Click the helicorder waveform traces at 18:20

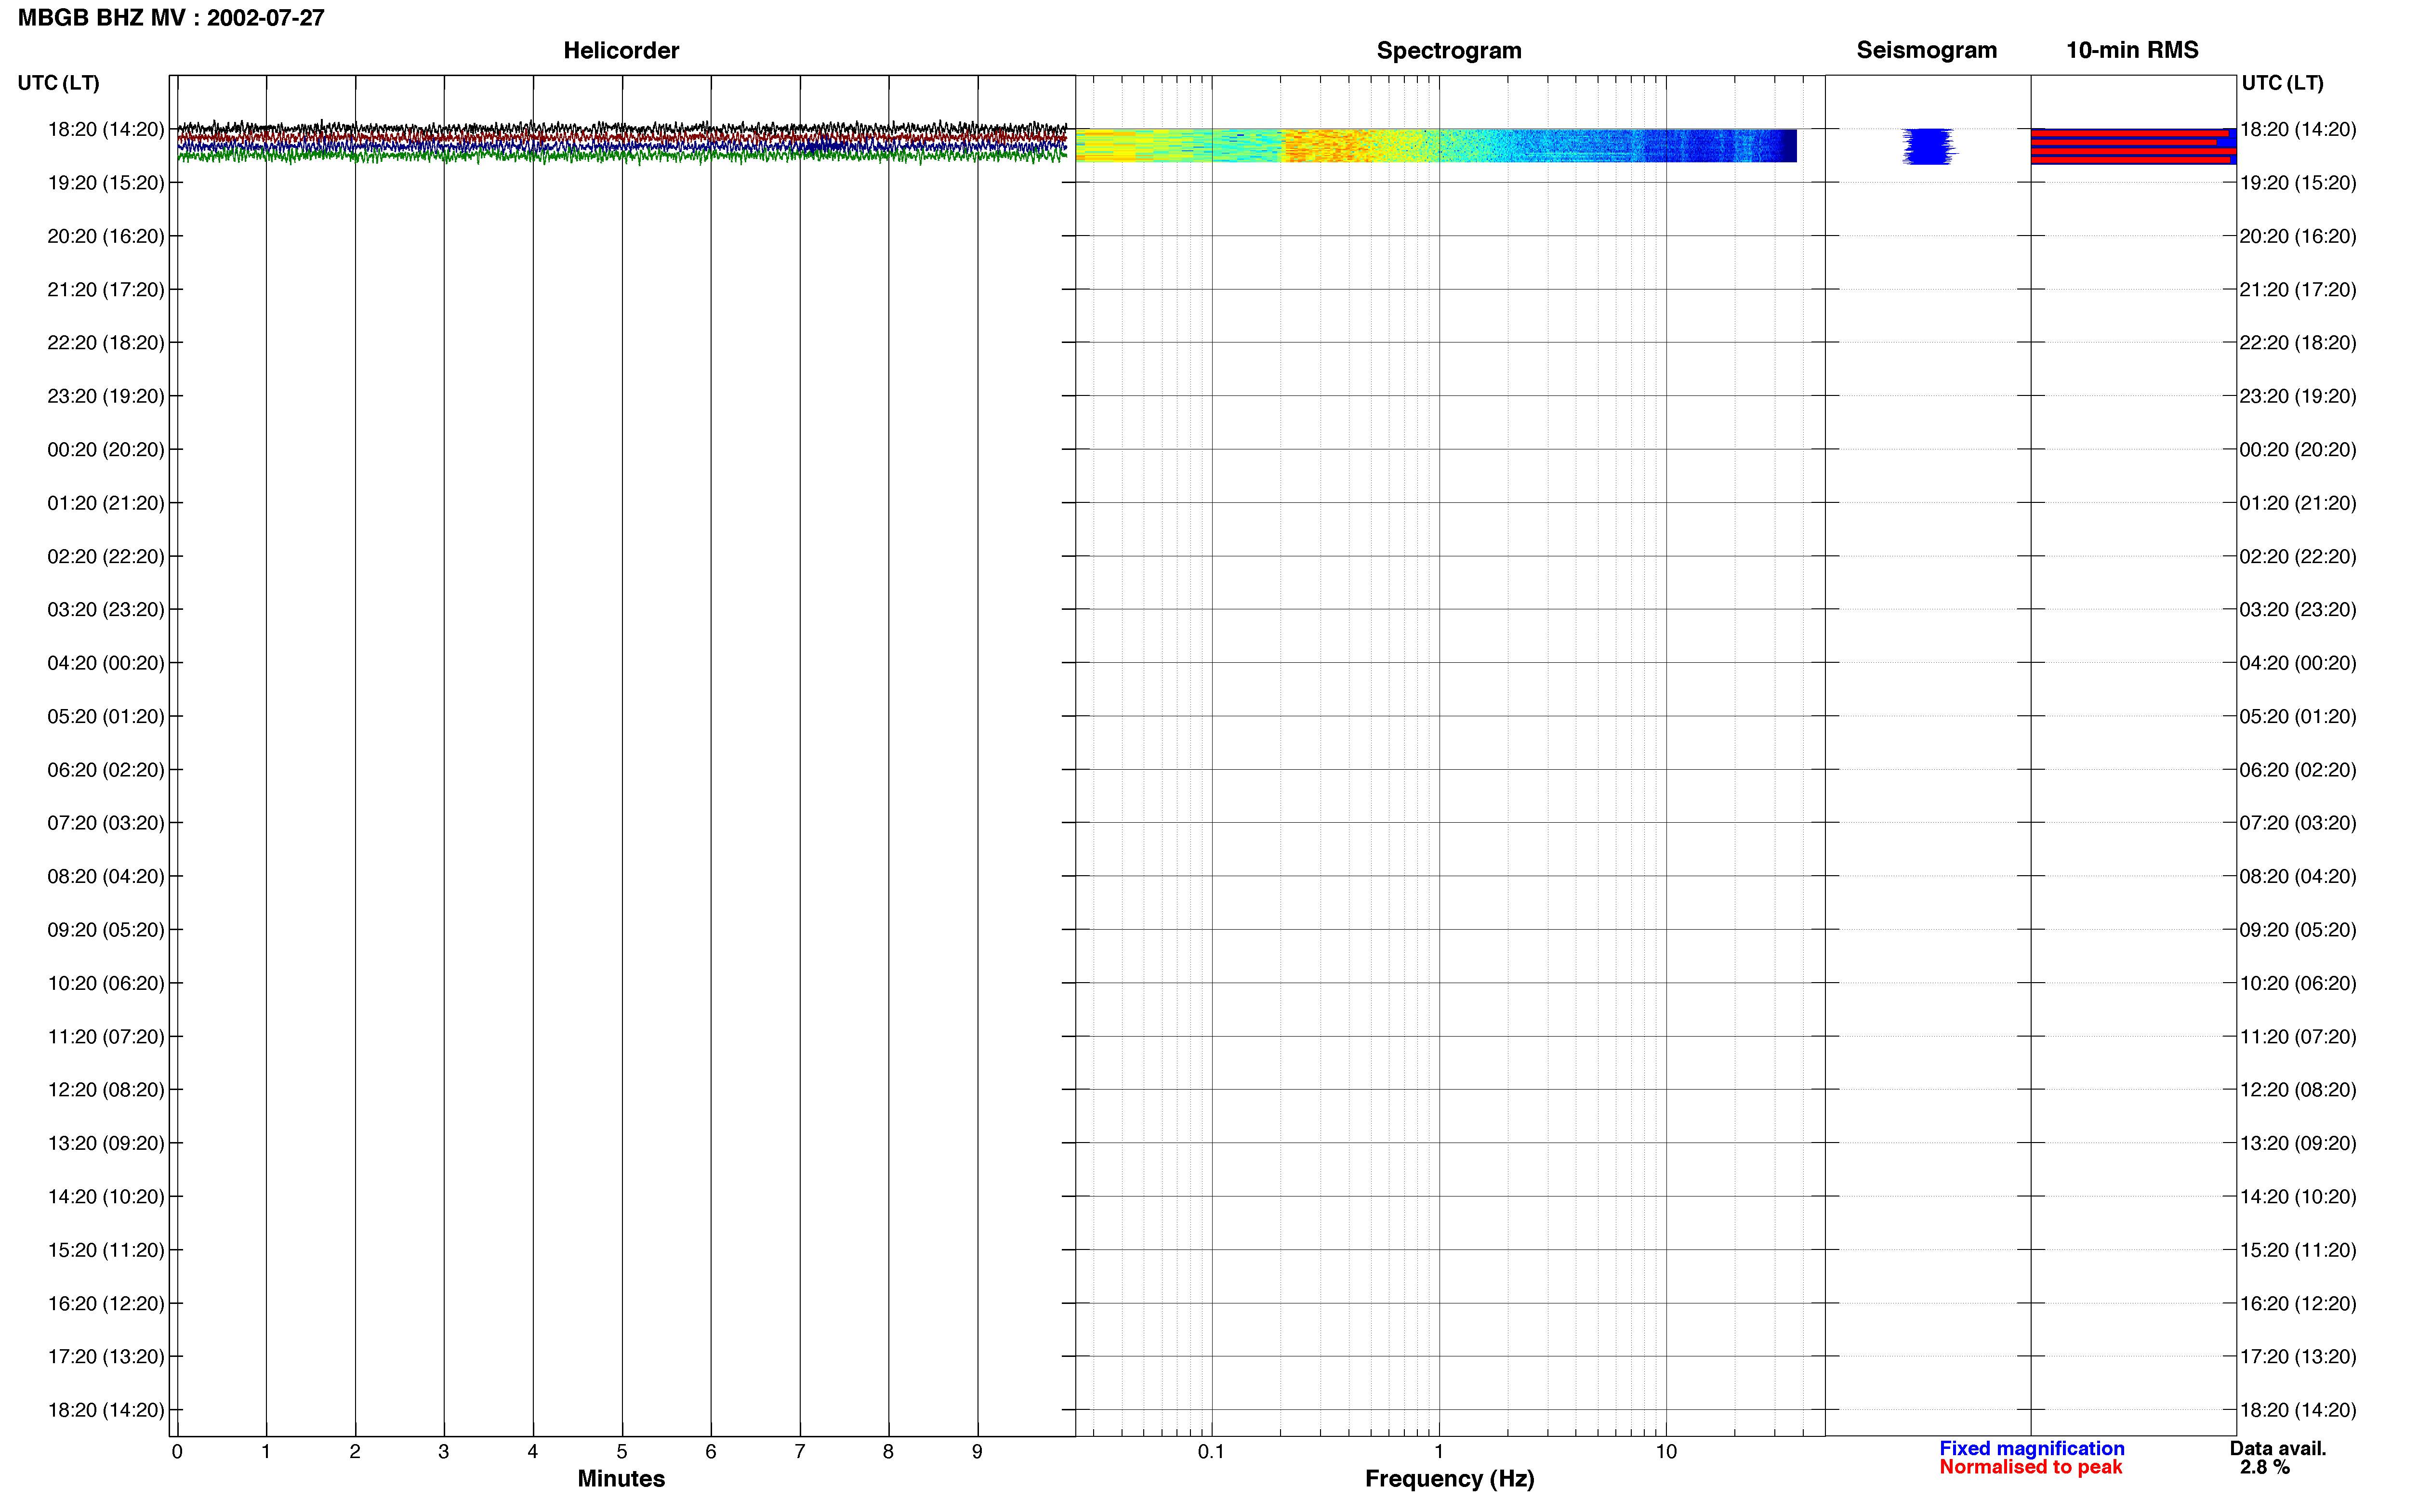pyautogui.click(x=622, y=142)
